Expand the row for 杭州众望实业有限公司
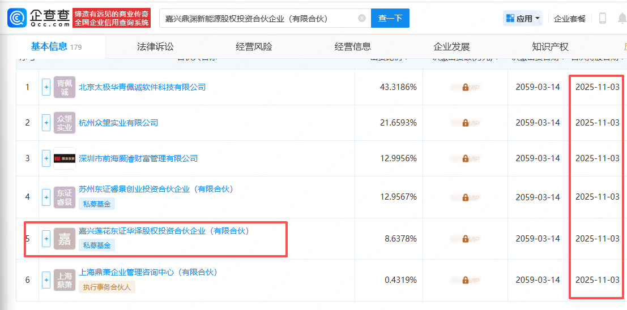This screenshot has height=310, width=627. click(x=46, y=123)
